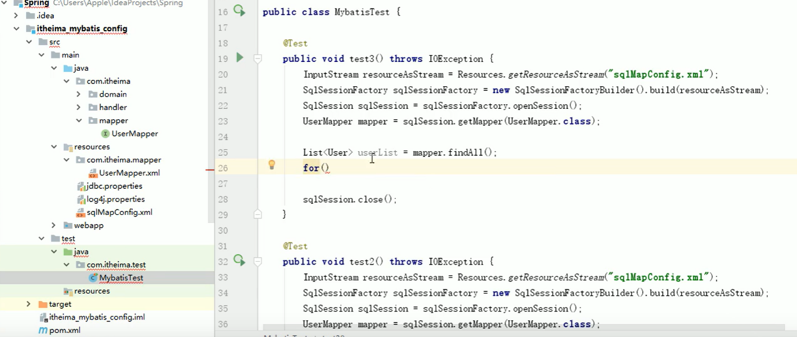The image size is (797, 337).
Task: Collapse the src folder
Action: pos(29,42)
